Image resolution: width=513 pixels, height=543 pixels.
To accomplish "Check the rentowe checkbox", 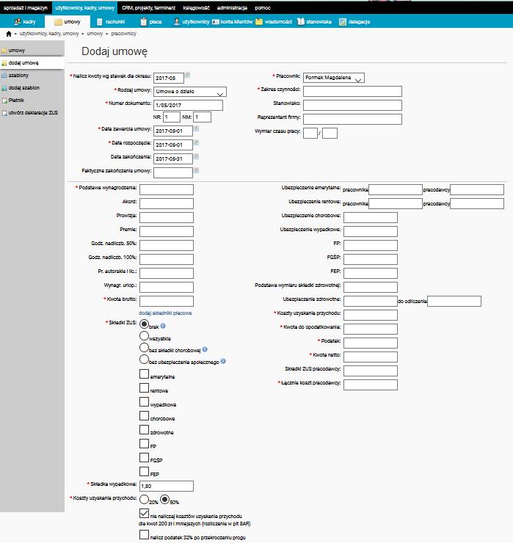I will point(144,388).
